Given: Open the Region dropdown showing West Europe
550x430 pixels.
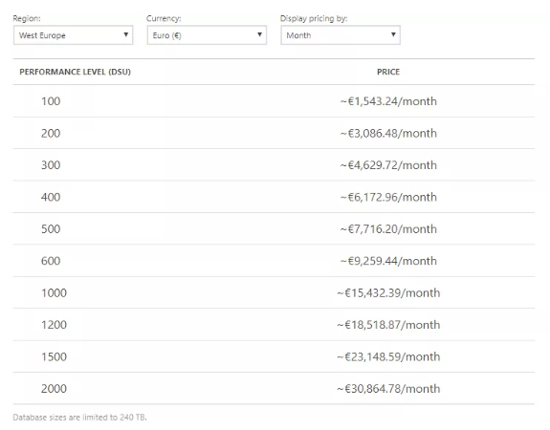Looking at the screenshot, I should coord(73,35).
